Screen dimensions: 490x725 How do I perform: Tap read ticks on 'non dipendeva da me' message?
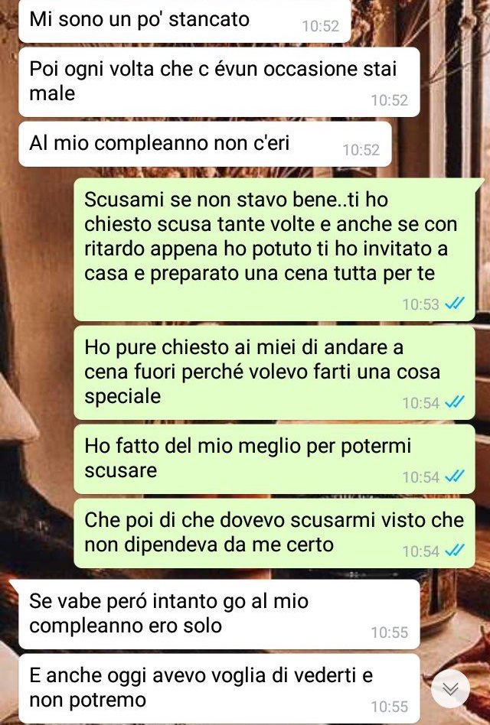click(454, 551)
